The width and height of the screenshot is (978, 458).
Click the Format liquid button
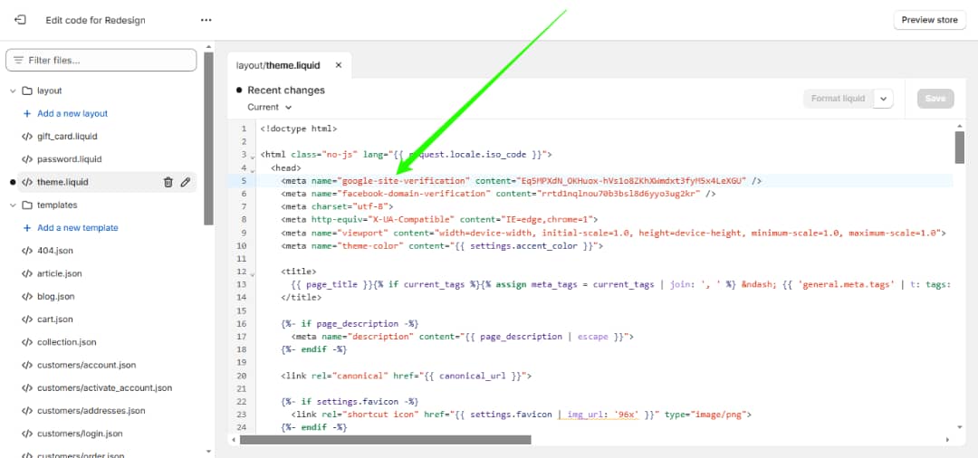pyautogui.click(x=838, y=99)
